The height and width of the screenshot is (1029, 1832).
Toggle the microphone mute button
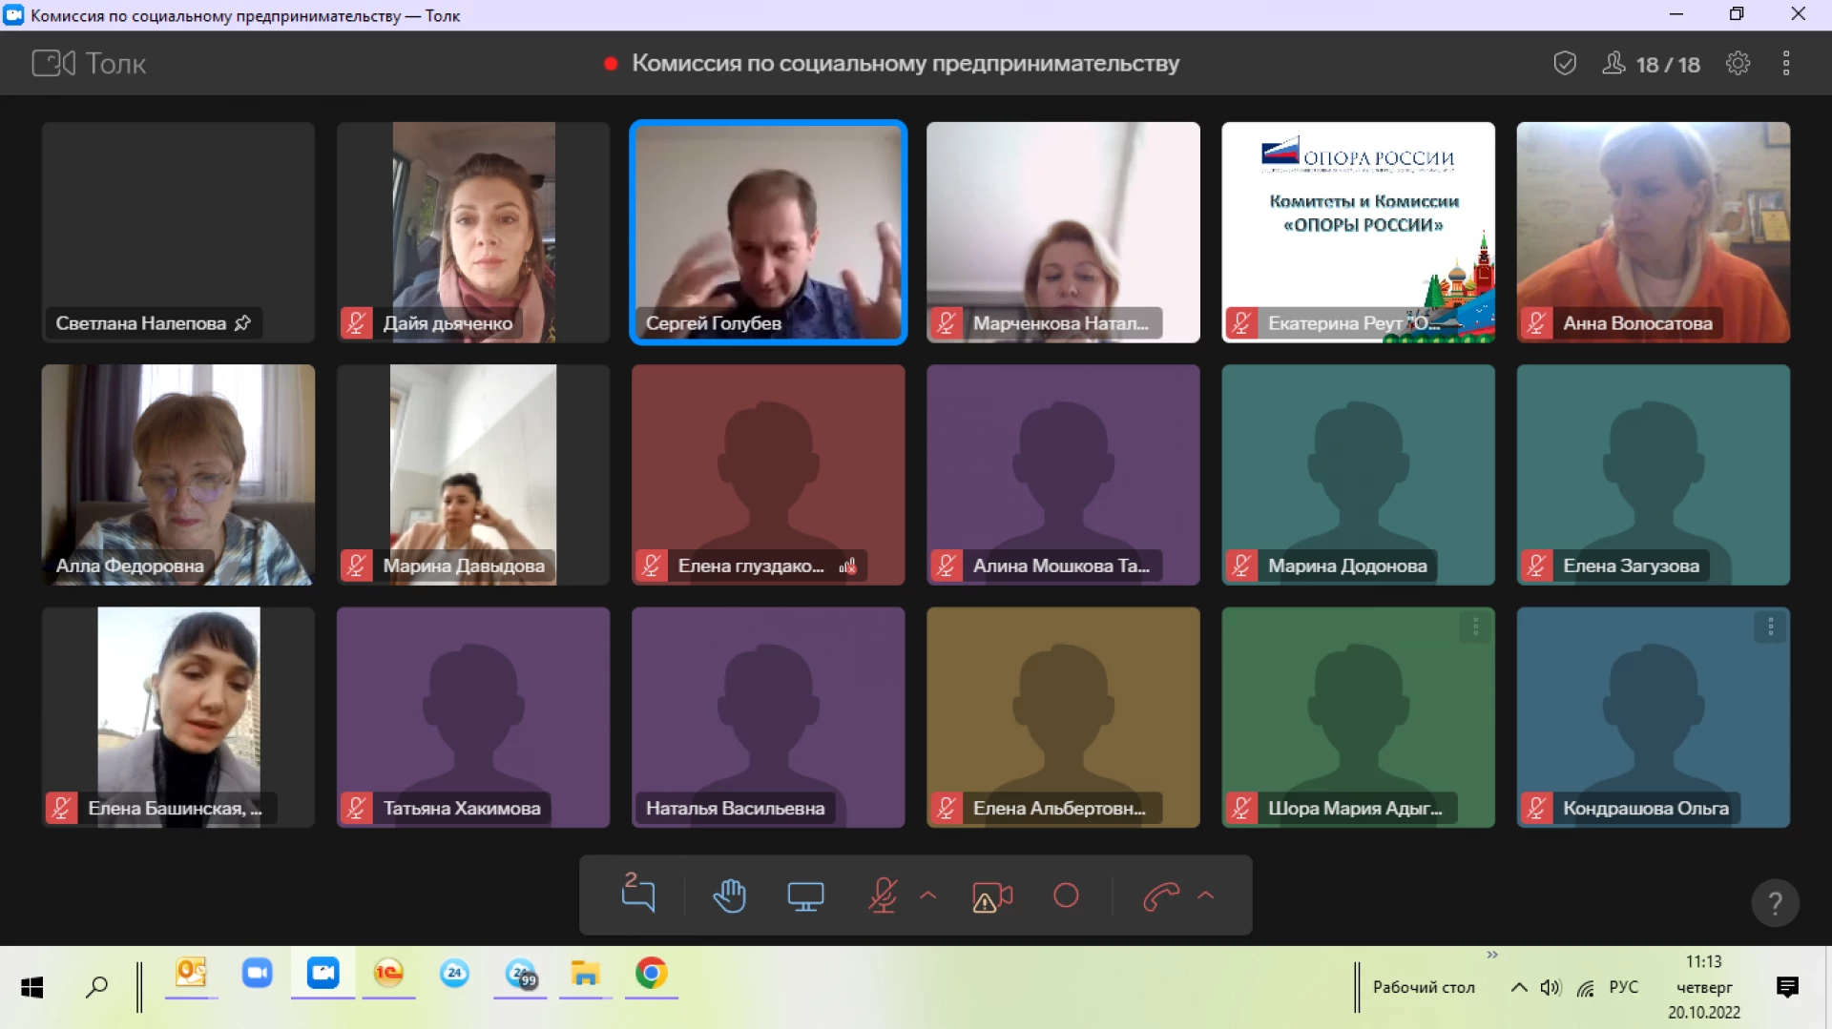883,895
